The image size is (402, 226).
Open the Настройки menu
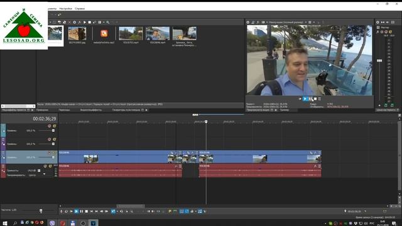65,8
